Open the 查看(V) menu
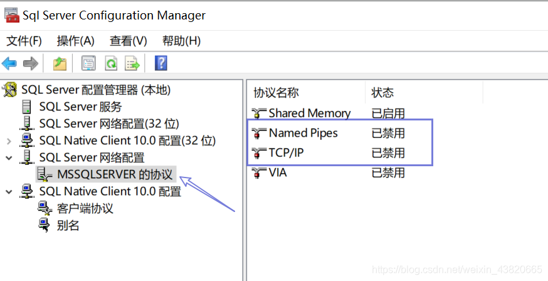 click(x=129, y=41)
